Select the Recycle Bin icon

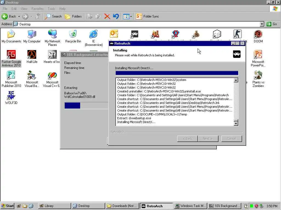(73, 36)
